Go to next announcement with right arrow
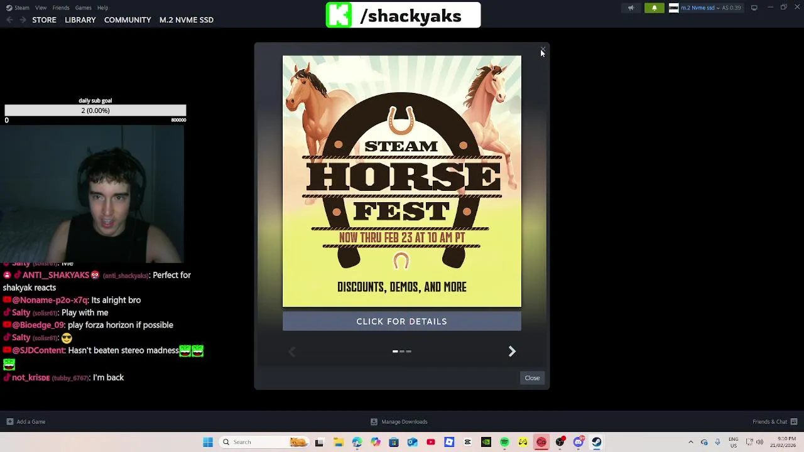This screenshot has height=452, width=804. pos(512,352)
